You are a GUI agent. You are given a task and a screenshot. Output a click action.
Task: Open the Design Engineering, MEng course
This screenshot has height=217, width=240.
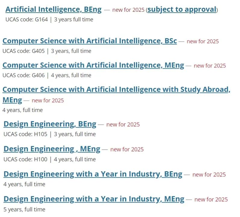click(52, 149)
